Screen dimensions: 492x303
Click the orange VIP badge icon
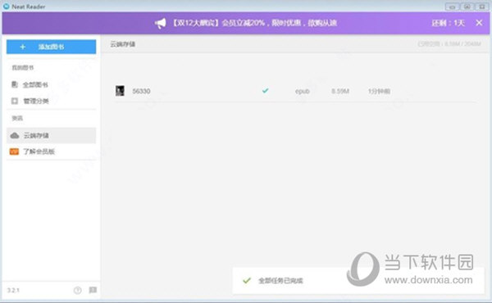tap(14, 151)
